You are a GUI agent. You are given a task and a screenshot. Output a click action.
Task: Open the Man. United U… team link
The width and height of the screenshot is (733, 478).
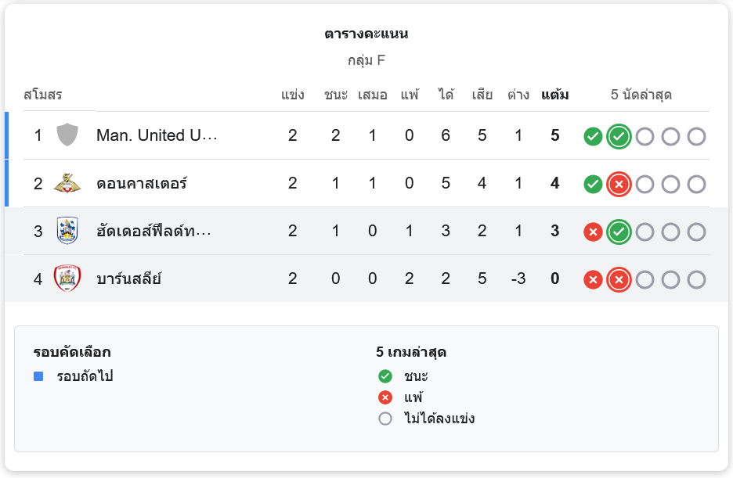click(x=157, y=135)
